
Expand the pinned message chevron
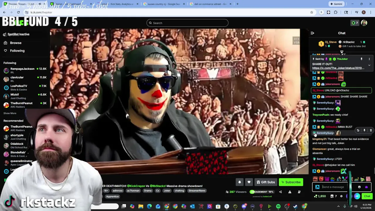pos(369,65)
